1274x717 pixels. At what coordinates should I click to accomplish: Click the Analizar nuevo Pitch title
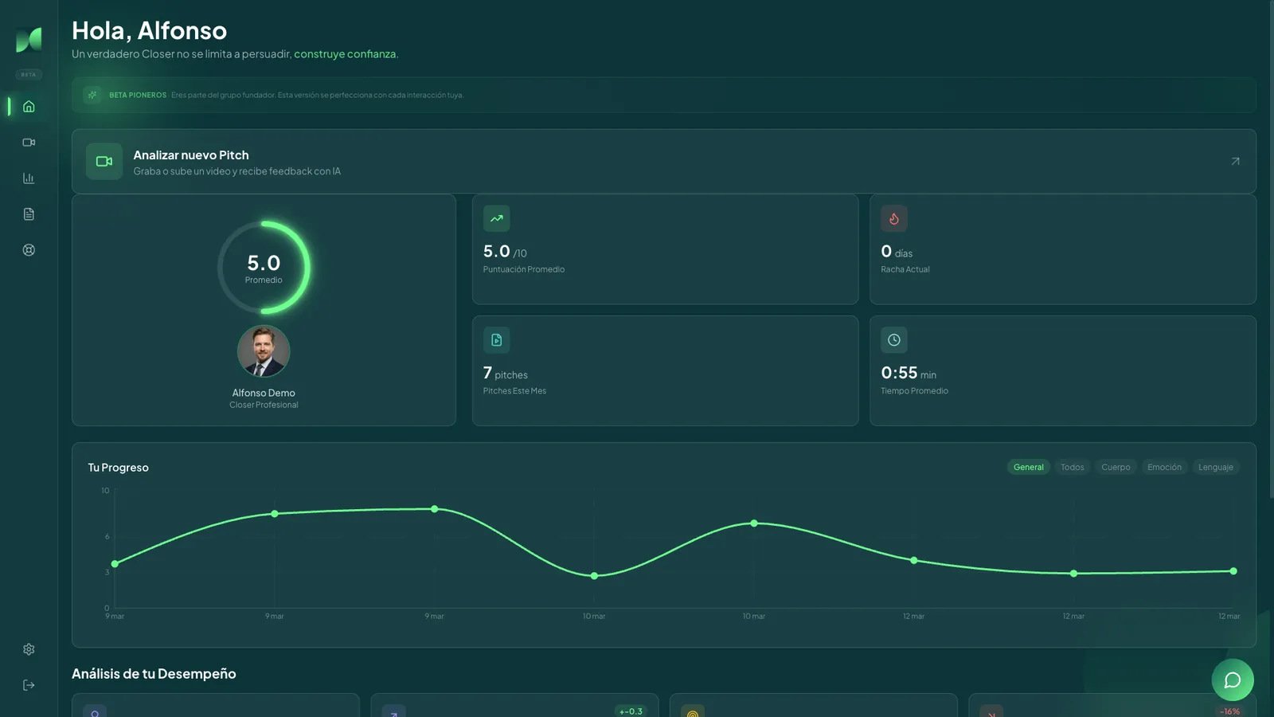pos(191,155)
